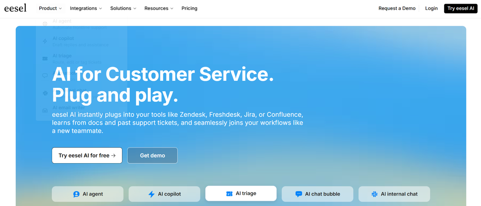Go to the Pricing page
The image size is (481, 206).
pos(189,8)
